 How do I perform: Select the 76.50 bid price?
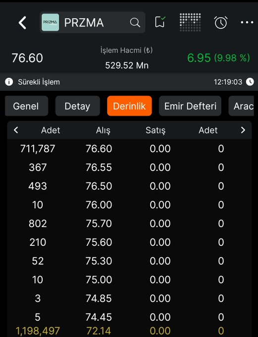click(99, 186)
